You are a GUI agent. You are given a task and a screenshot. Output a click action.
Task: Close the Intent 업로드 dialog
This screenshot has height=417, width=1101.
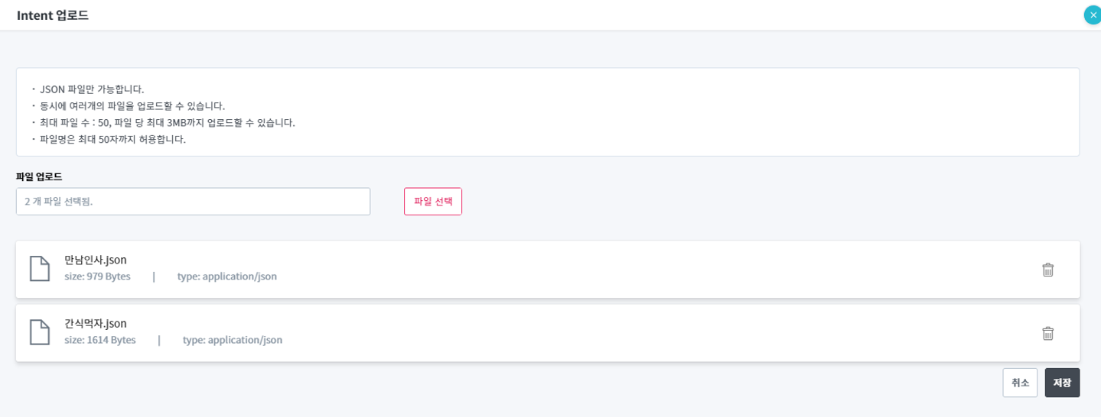click(1093, 15)
